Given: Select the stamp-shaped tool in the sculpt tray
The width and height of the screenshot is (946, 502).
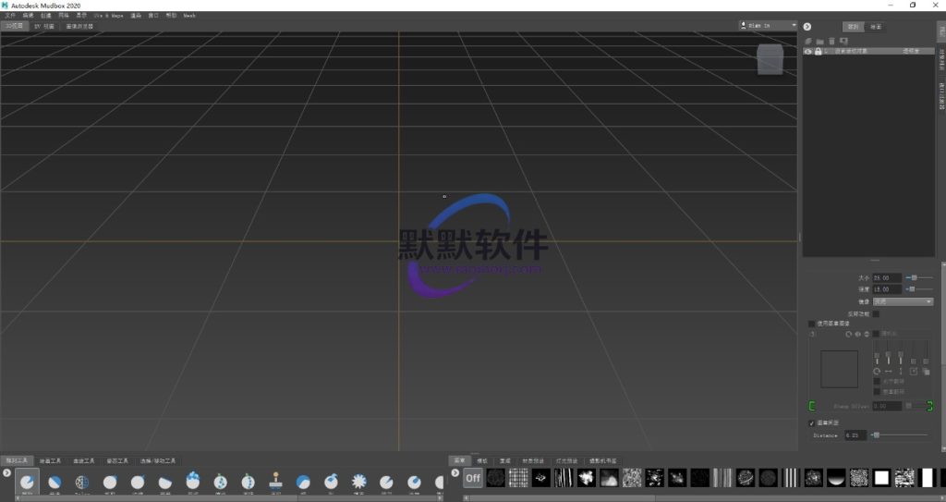Looking at the screenshot, I should 275,482.
